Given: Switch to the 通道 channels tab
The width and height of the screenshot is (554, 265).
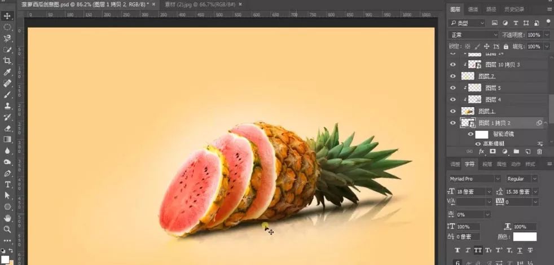Looking at the screenshot, I should coord(473,9).
